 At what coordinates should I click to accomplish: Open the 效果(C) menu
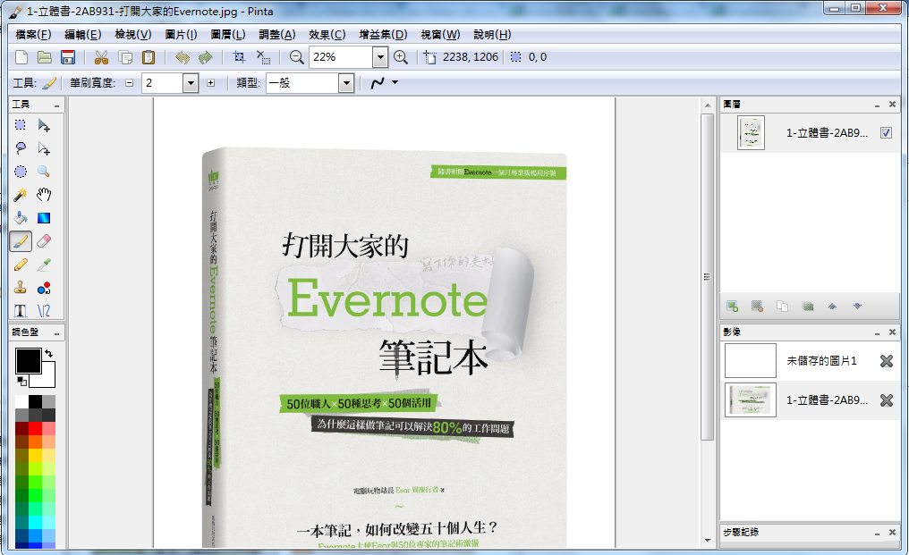coord(327,35)
